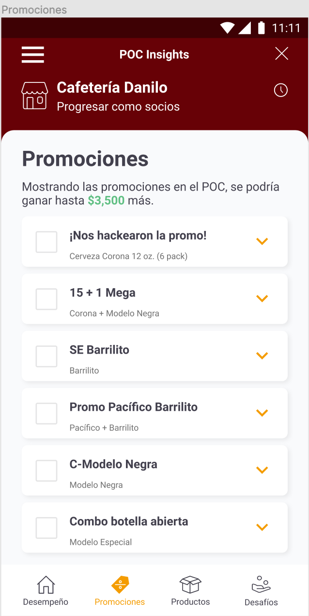This screenshot has width=309, height=616.
Task: Expand the C-Modelo Negra promotion
Action: 262,470
